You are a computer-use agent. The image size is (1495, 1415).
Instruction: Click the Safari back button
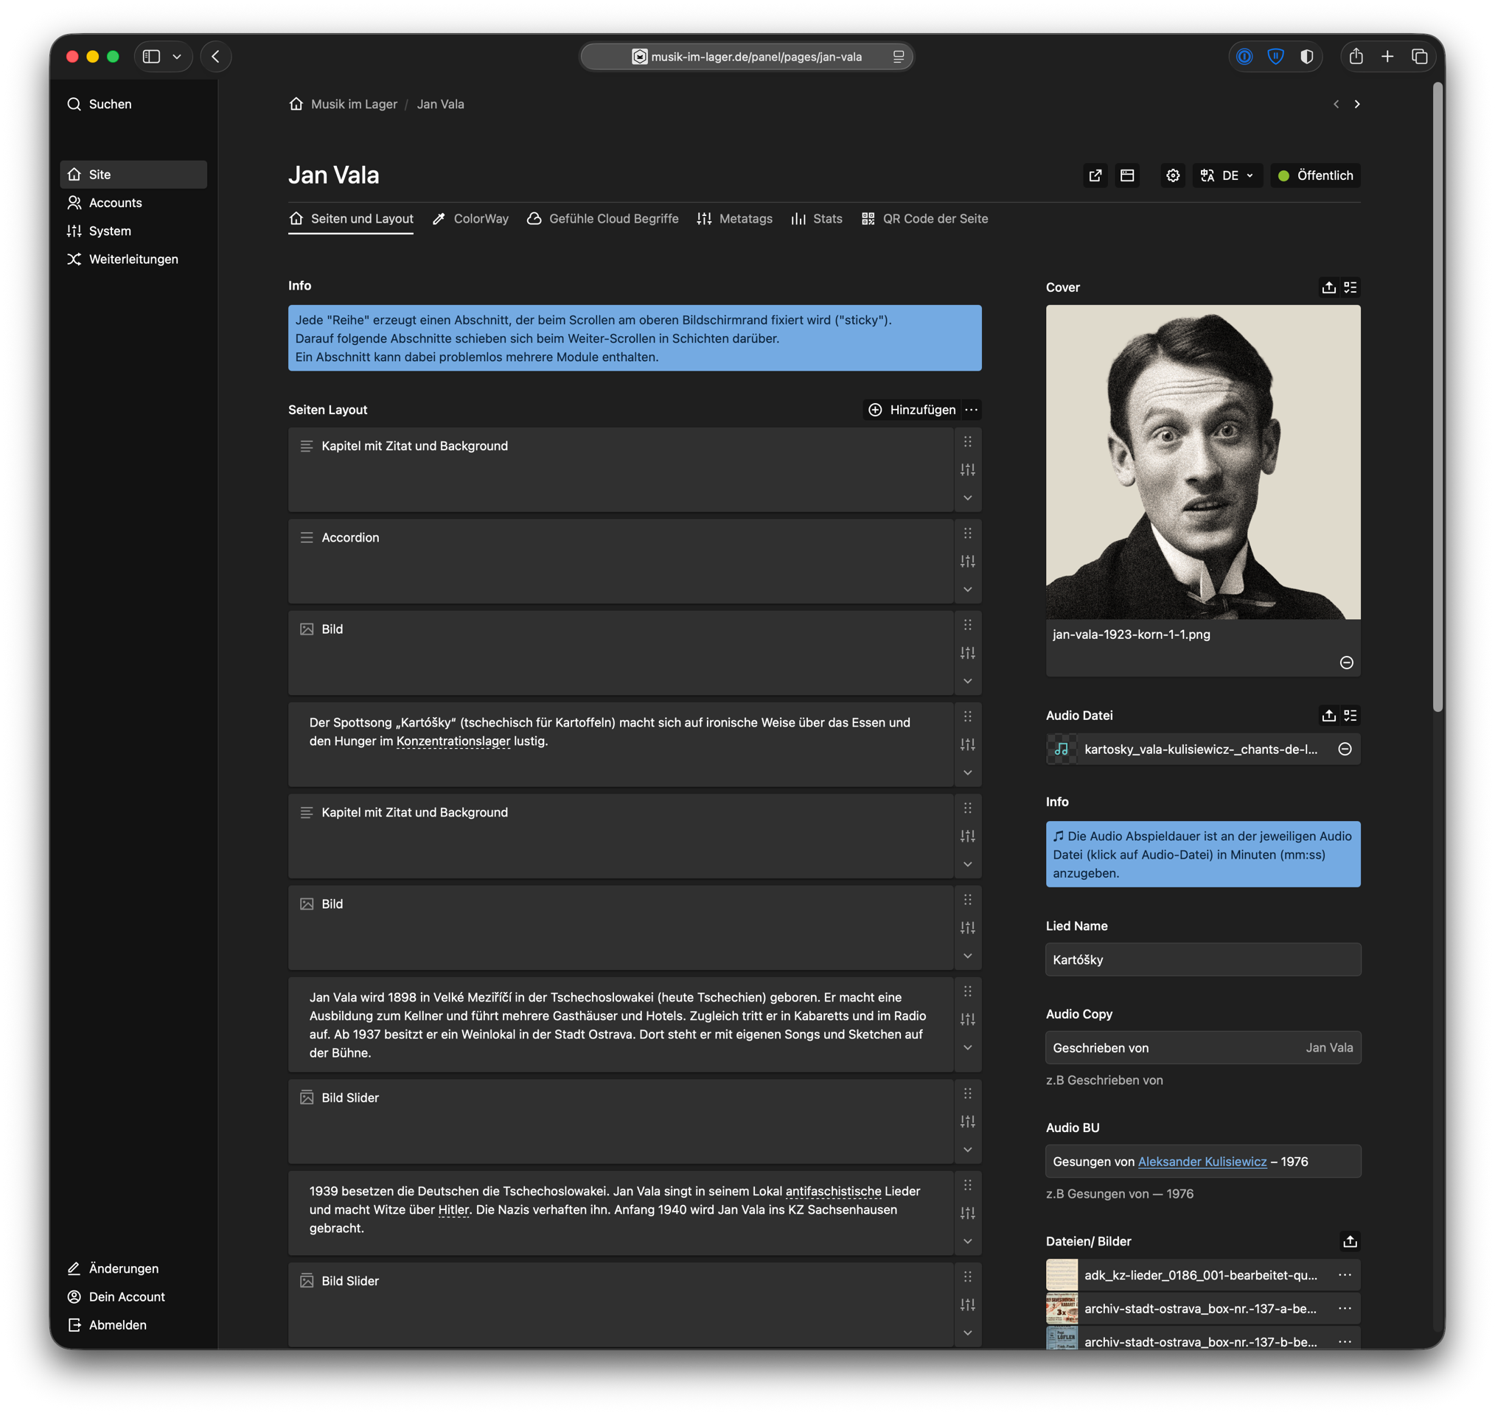tap(216, 57)
